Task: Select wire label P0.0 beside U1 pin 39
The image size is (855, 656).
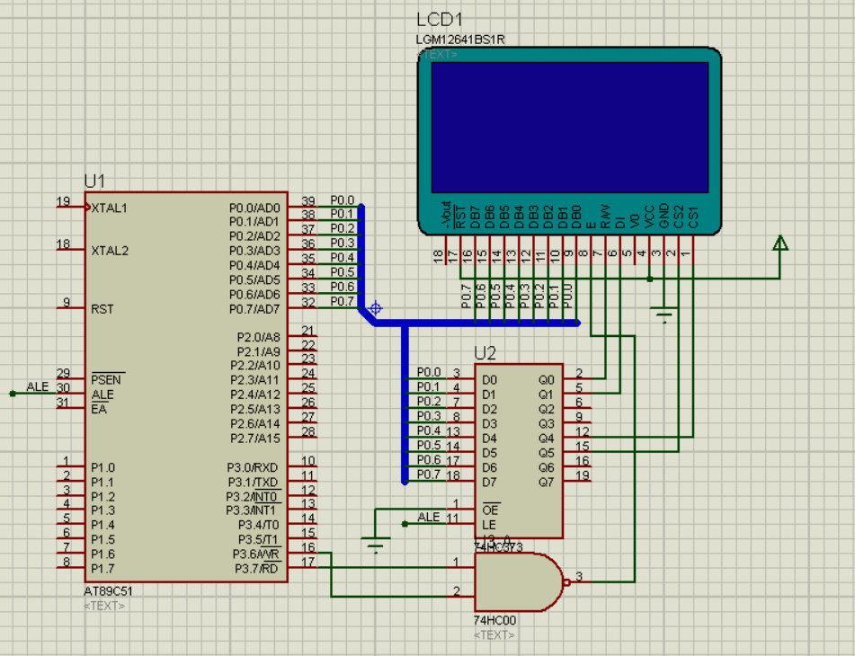Action: tap(343, 200)
